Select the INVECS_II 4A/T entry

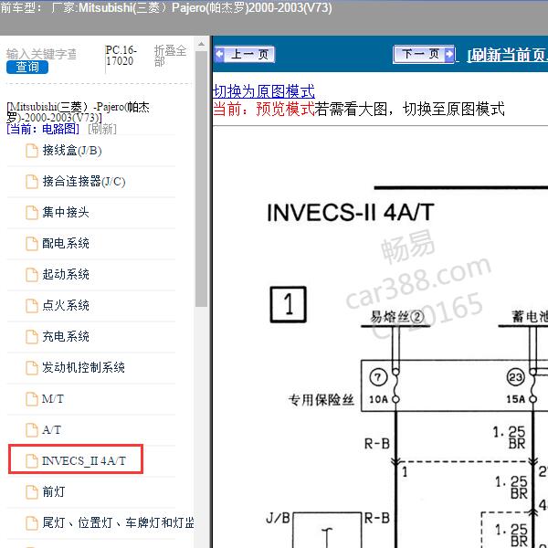tap(84, 460)
